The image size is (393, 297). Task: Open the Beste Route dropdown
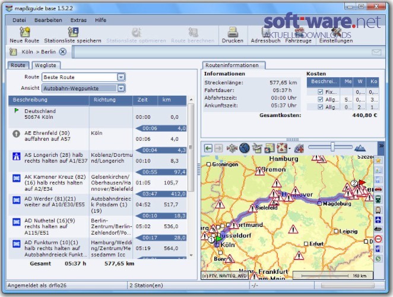[x=121, y=77]
